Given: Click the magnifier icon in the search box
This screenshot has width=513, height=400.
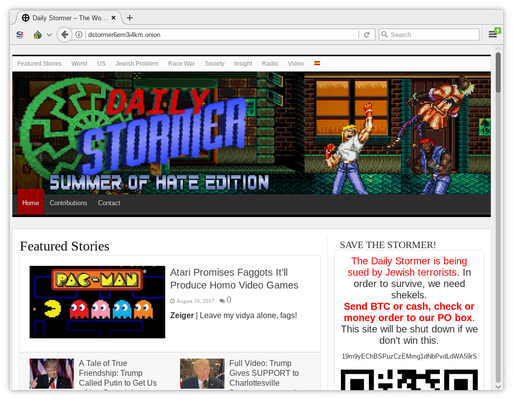Looking at the screenshot, I should tap(385, 35).
